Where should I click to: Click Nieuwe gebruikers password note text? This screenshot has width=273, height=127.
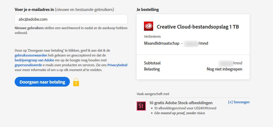pyautogui.click(x=71, y=30)
